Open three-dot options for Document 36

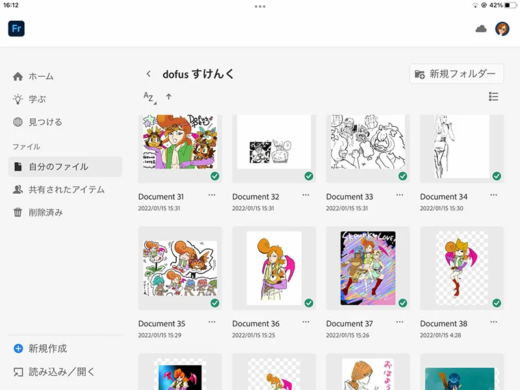pyautogui.click(x=305, y=322)
